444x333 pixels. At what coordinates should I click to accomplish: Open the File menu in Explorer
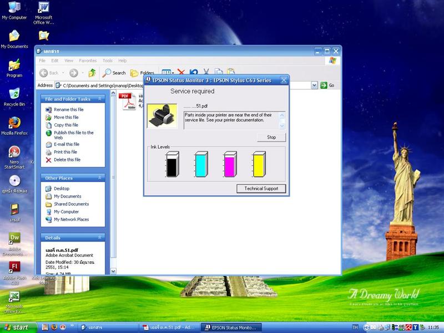click(x=42, y=60)
